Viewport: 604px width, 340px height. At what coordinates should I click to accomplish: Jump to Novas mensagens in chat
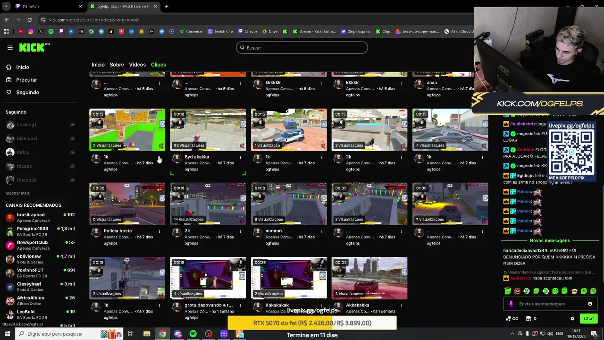[x=550, y=241]
